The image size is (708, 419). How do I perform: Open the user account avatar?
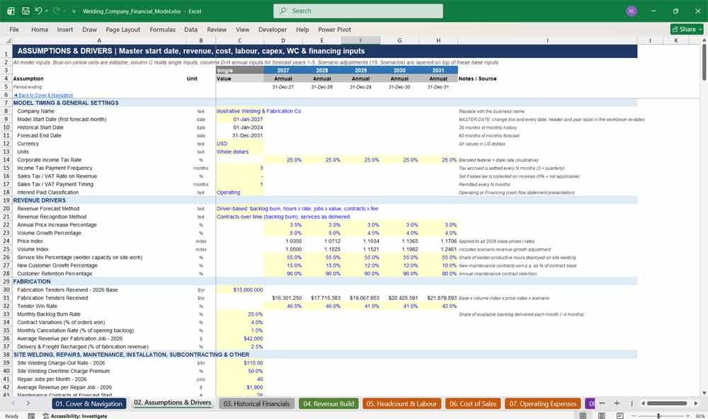click(632, 11)
